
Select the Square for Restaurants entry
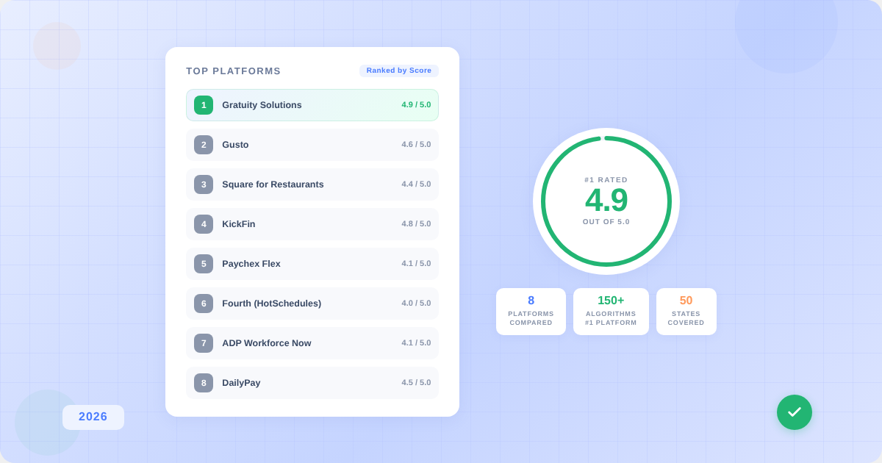pyautogui.click(x=273, y=184)
